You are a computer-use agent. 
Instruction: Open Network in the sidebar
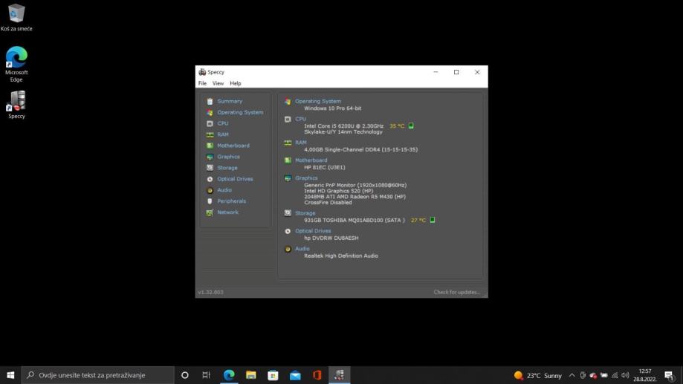227,212
